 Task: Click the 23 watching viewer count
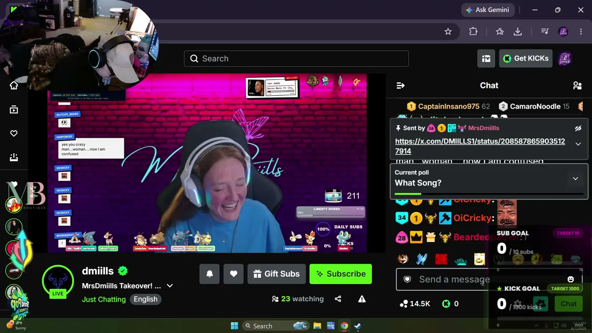pyautogui.click(x=298, y=299)
